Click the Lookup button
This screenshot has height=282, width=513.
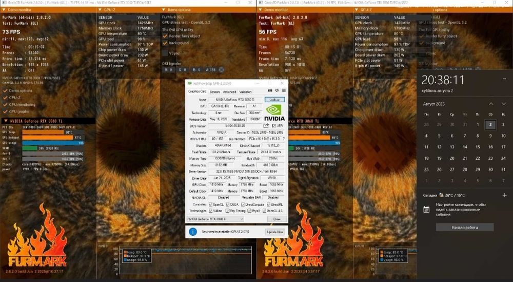[274, 100]
